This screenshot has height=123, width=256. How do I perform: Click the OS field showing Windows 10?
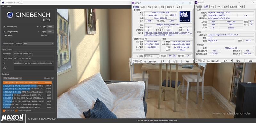(34, 63)
